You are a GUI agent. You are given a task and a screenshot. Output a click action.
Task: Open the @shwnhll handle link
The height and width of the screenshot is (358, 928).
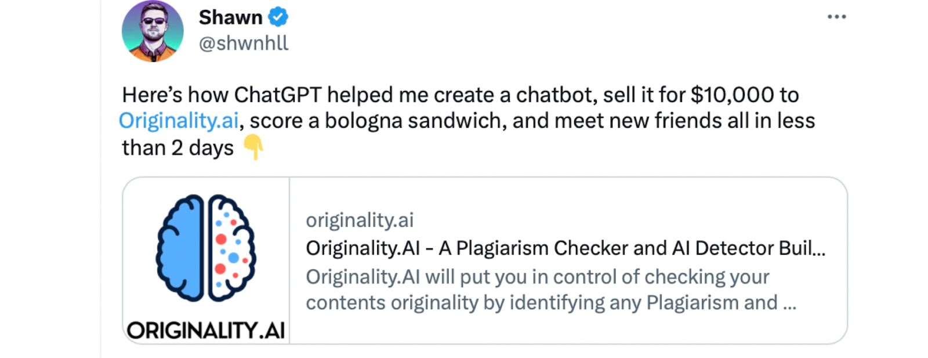[244, 43]
